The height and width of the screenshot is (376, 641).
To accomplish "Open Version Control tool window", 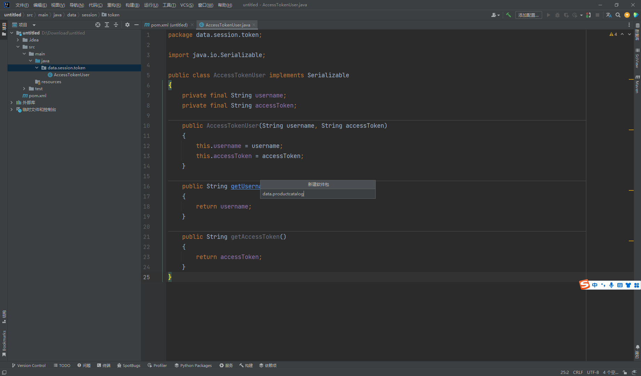I will point(29,366).
